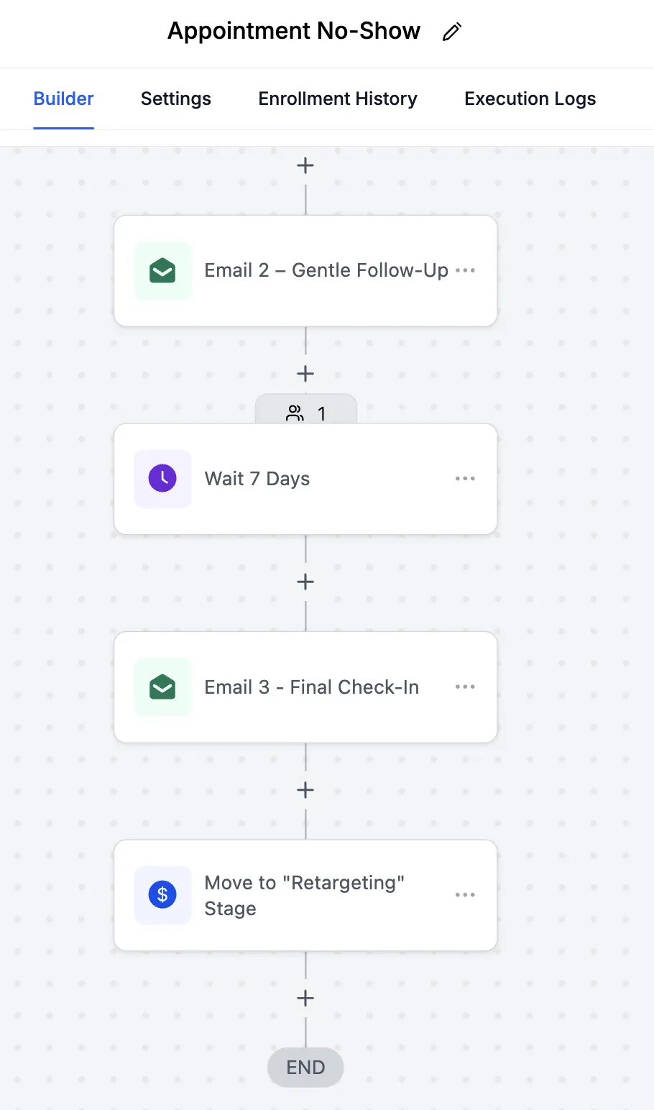
Task: Click the blue dollar sign stage icon
Action: pos(162,895)
